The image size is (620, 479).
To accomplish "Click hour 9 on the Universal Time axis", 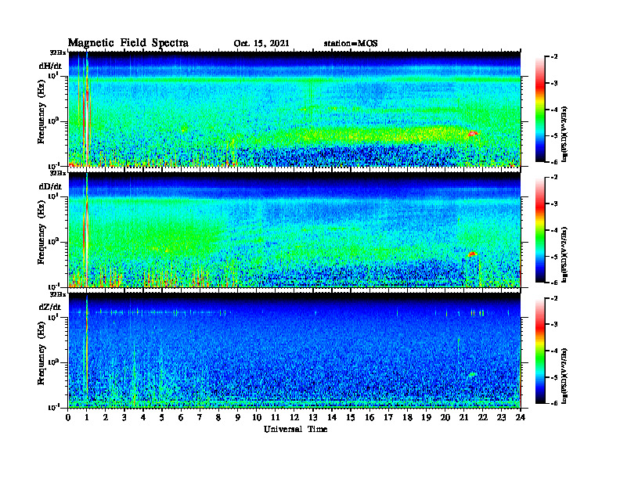I will click(x=238, y=418).
